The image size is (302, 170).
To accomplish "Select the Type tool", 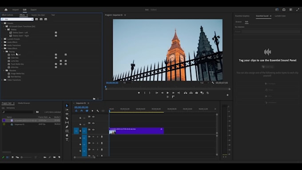I will pos(67,139).
